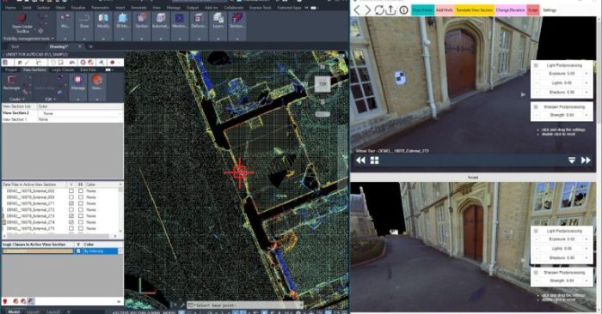Click the Change Elevation button
This screenshot has height=314, width=602.
click(510, 10)
